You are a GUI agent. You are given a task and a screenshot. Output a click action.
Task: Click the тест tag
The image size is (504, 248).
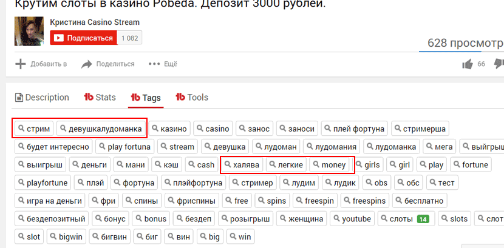point(442,183)
